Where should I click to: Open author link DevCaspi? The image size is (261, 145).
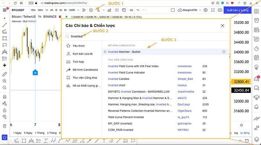tap(184, 104)
